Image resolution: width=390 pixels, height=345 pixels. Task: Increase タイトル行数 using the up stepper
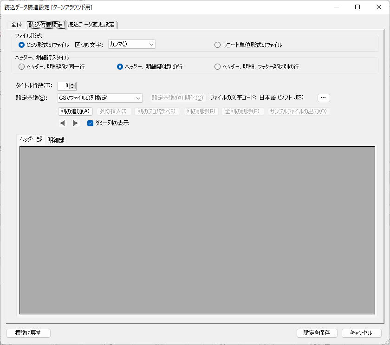(73, 84)
